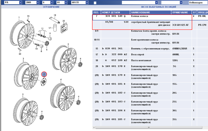This screenshot has height=131, width=208.
Task: Click bolt cap callout 9
Action: coord(50,33)
